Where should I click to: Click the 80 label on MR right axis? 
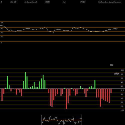point(122,74)
